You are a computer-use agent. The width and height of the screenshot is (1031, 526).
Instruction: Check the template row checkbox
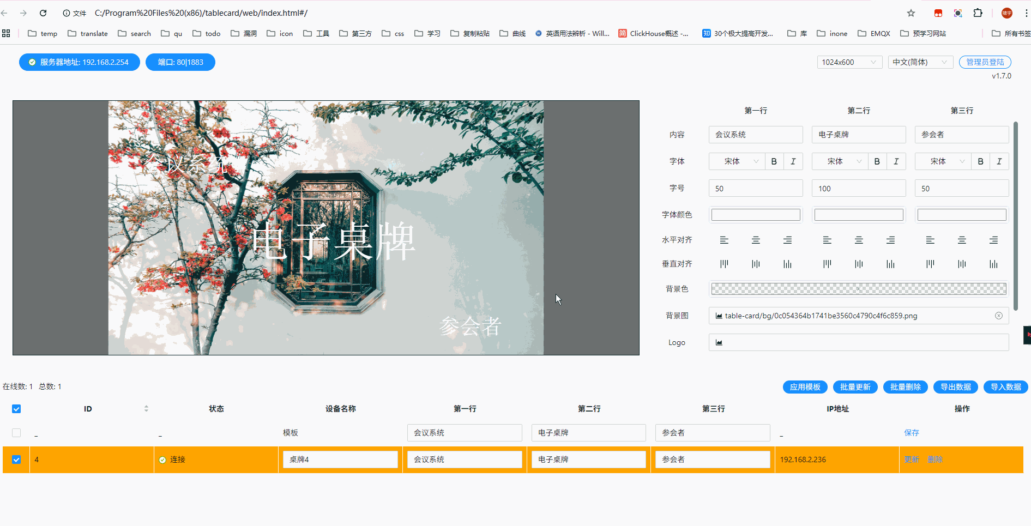click(16, 433)
